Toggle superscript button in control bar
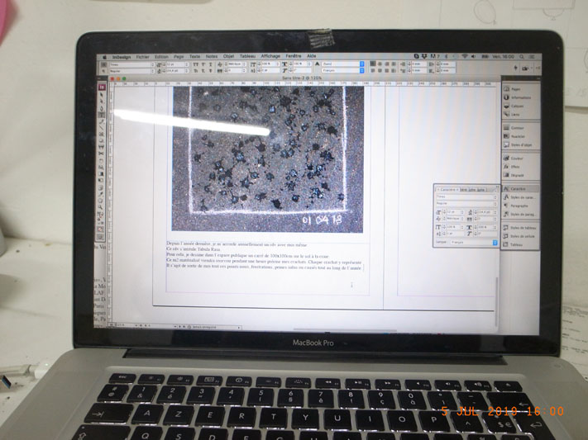The height and width of the screenshot is (440, 588). (203, 64)
